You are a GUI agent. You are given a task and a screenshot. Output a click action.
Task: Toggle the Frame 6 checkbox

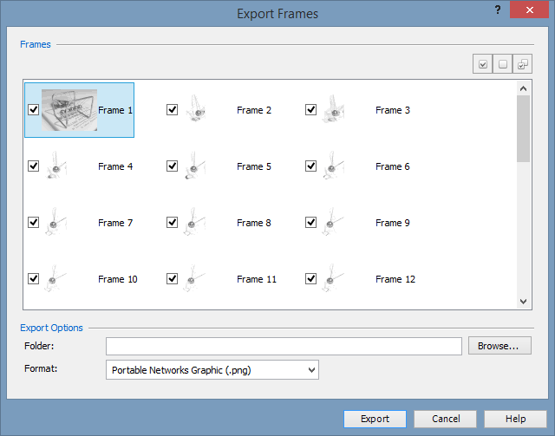tap(310, 166)
